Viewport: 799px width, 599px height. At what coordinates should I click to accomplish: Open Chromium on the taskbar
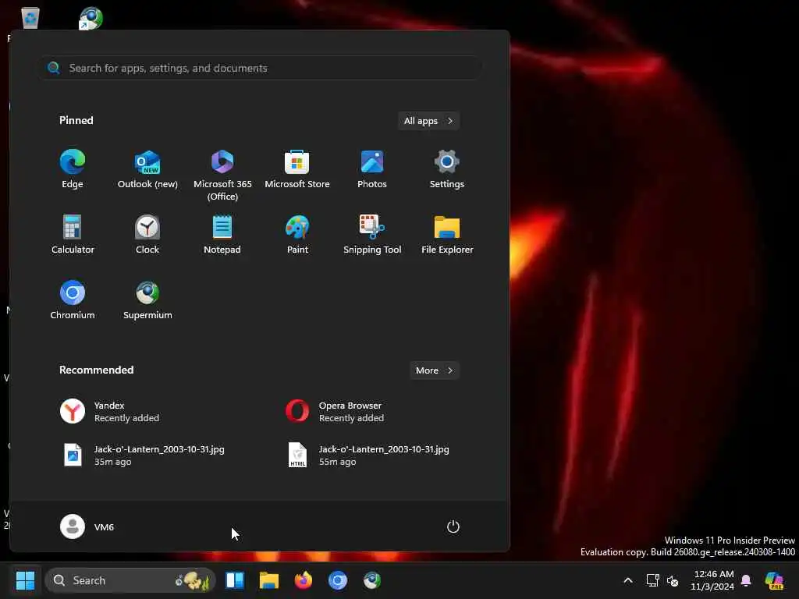pos(337,580)
